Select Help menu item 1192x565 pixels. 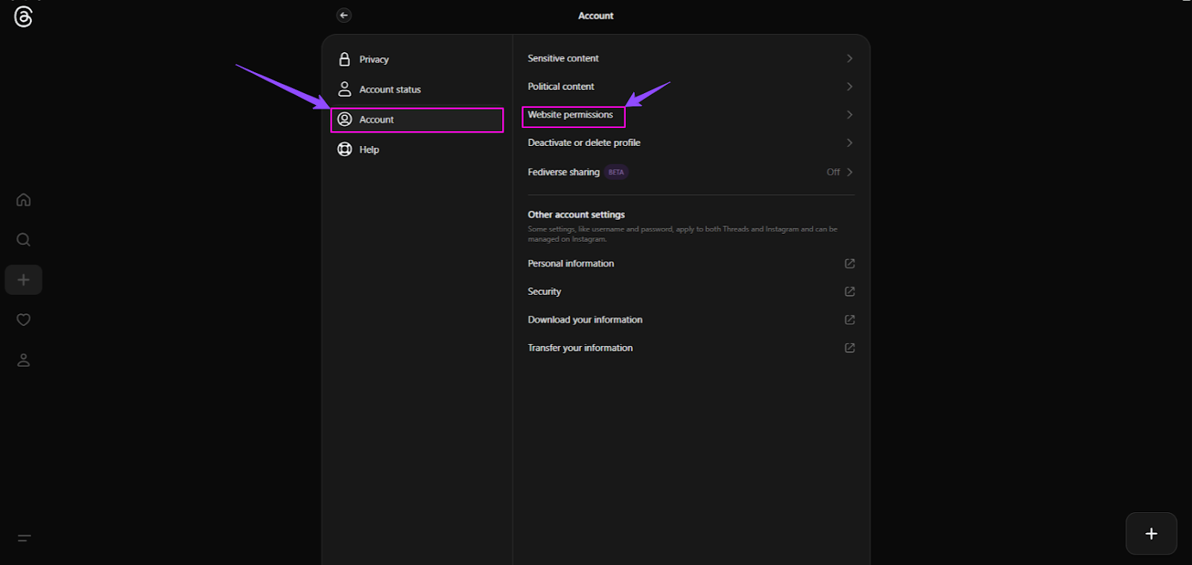(417, 150)
